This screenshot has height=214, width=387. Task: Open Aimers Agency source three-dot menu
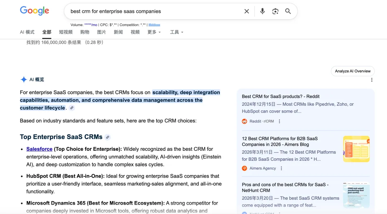pyautogui.click(x=281, y=169)
